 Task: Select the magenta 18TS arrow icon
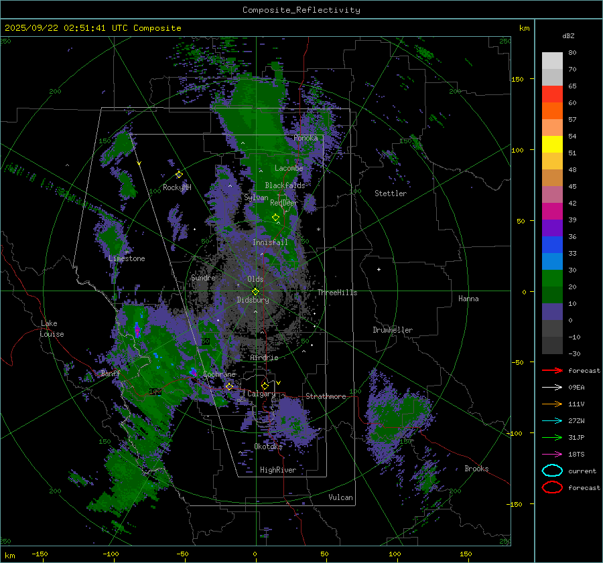551,454
